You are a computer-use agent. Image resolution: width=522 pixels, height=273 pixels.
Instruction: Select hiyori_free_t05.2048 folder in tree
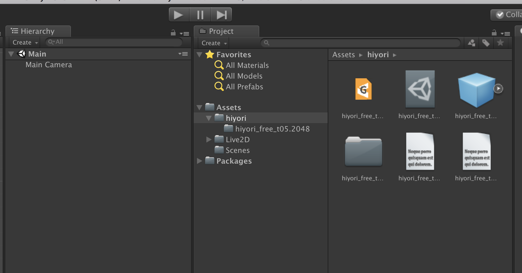pos(272,129)
